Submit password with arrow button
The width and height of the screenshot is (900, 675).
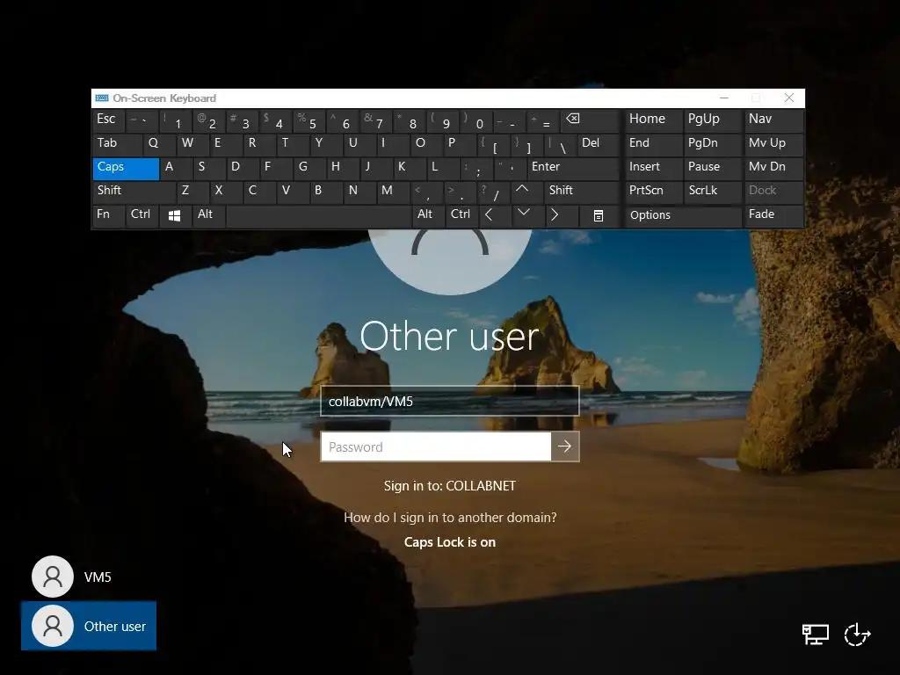(565, 446)
